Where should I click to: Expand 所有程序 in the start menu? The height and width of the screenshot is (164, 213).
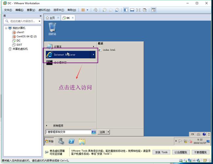click(x=58, y=126)
